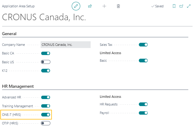This screenshot has width=195, height=129.
Task: Toggle the Basic limited access switch
Action: coord(143,61)
